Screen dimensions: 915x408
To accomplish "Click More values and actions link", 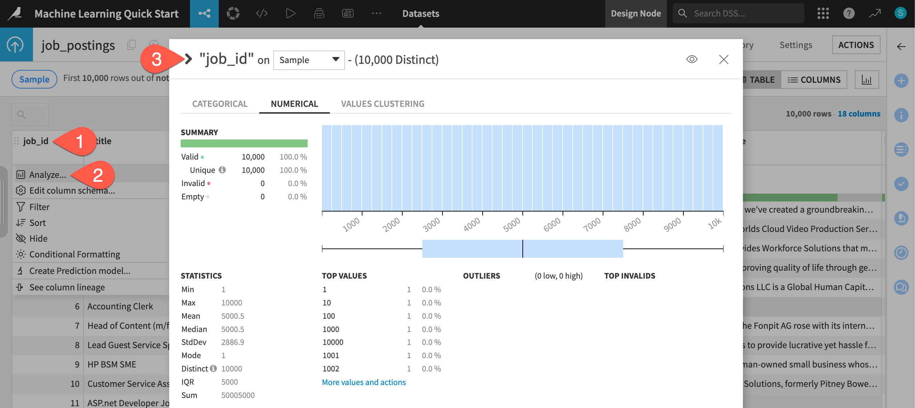I will [x=364, y=382].
